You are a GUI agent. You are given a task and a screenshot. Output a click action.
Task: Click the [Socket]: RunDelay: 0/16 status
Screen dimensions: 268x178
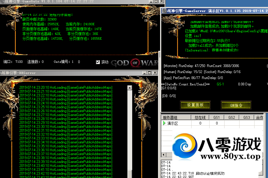coord(222,72)
